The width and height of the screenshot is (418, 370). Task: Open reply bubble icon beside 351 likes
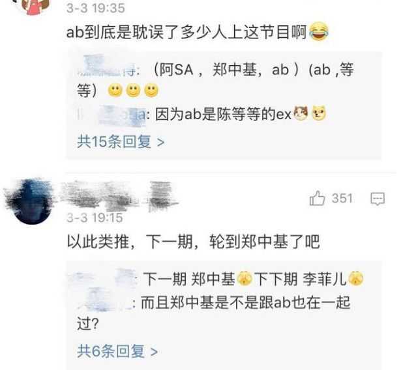378,199
